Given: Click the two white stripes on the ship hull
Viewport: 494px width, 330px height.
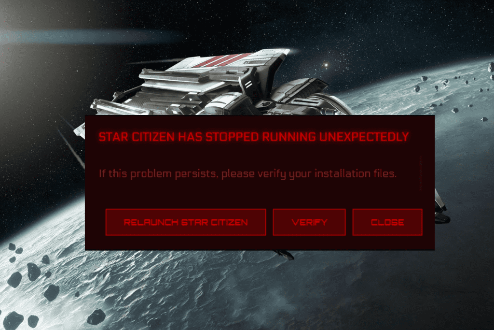Looking at the screenshot, I should coord(248,84).
